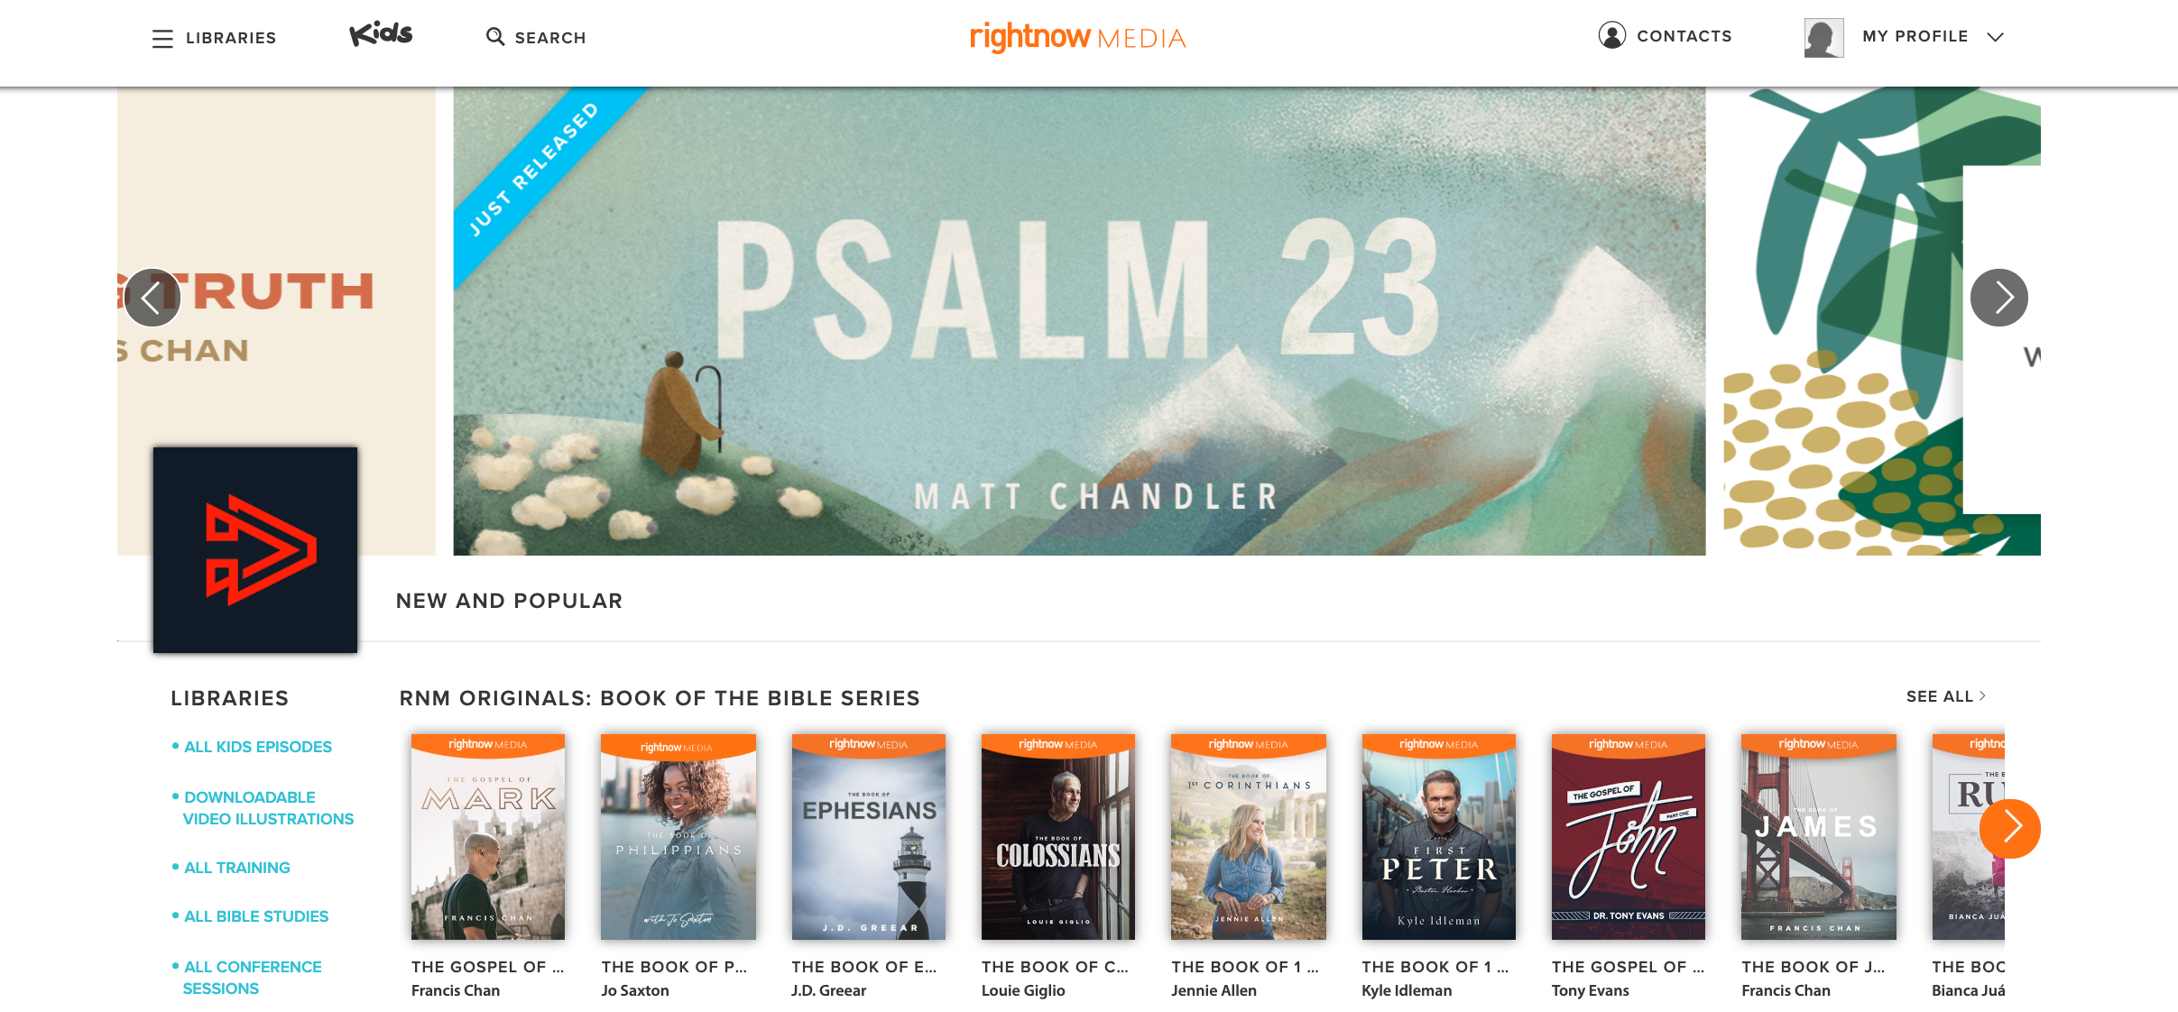Expand the My Profile dropdown chevron
The width and height of the screenshot is (2178, 1012).
[1995, 37]
